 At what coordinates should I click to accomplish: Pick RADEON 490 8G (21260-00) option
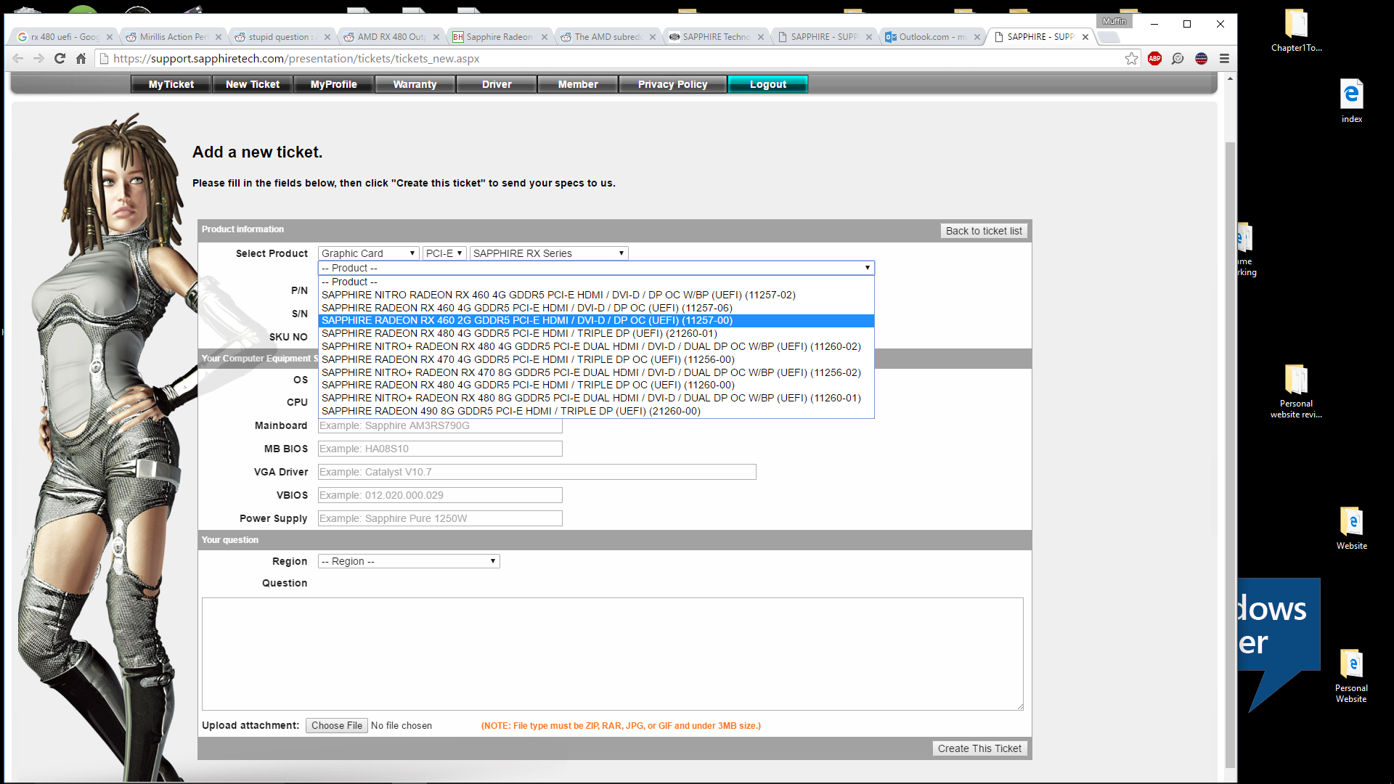(596, 411)
